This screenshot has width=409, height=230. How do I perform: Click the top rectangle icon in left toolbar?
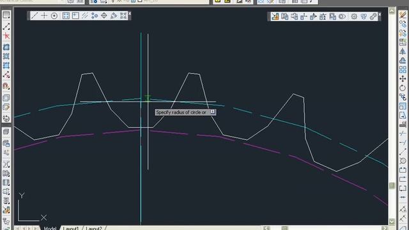(x=6, y=15)
